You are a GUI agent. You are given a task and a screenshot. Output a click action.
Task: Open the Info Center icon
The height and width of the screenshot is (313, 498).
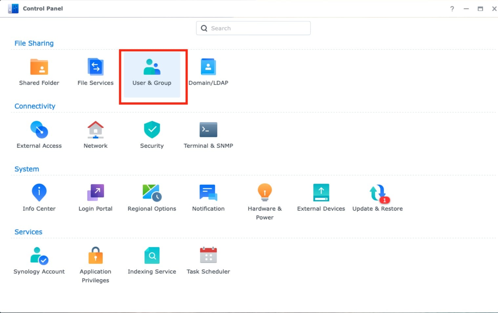(x=39, y=193)
